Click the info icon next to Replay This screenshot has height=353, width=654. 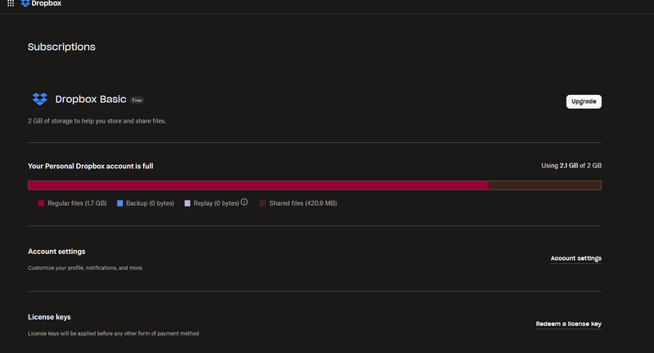pyautogui.click(x=244, y=202)
